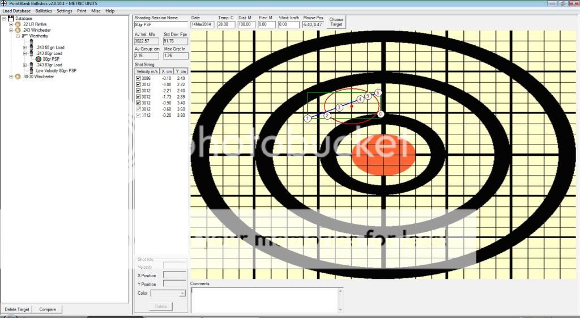Select shot marker 6 on the target

pyautogui.click(x=378, y=92)
